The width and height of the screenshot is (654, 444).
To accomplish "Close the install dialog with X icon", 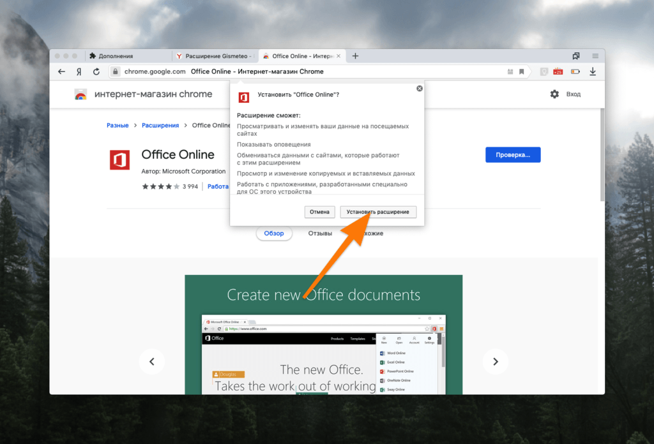I will point(420,88).
